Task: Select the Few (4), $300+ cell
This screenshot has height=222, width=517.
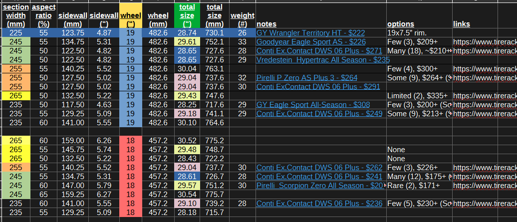Action: [419, 69]
